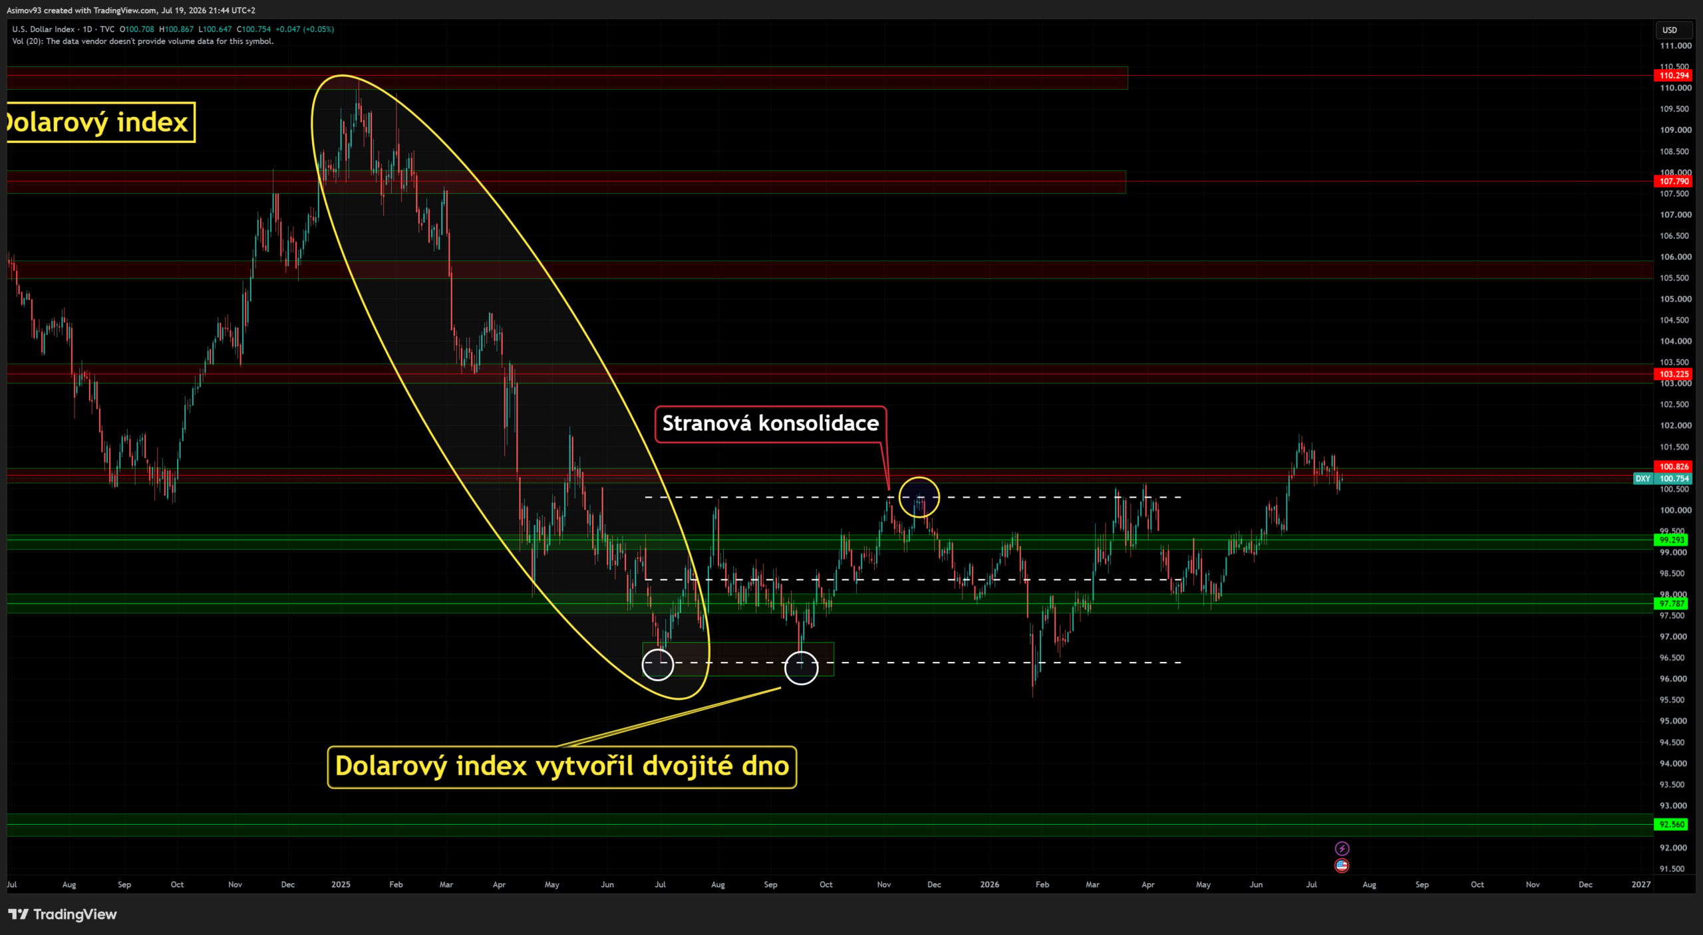Select the 100.826 red price label
The image size is (1703, 935).
[x=1674, y=467]
